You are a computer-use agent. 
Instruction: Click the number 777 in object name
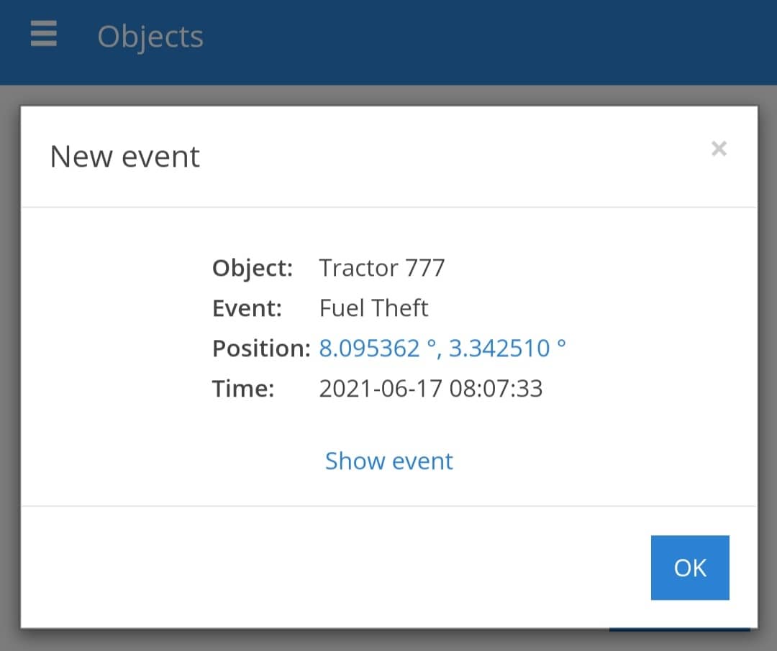425,268
